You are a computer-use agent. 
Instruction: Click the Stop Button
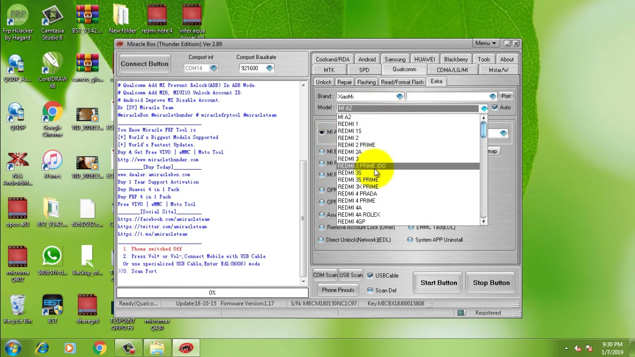coord(491,283)
